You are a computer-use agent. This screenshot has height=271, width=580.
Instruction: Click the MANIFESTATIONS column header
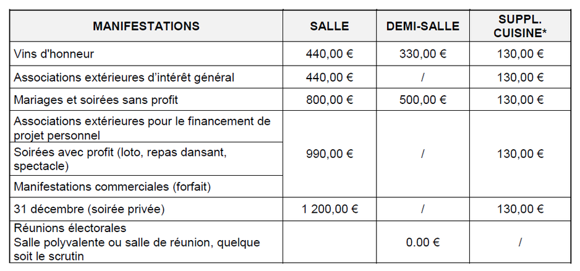click(146, 26)
